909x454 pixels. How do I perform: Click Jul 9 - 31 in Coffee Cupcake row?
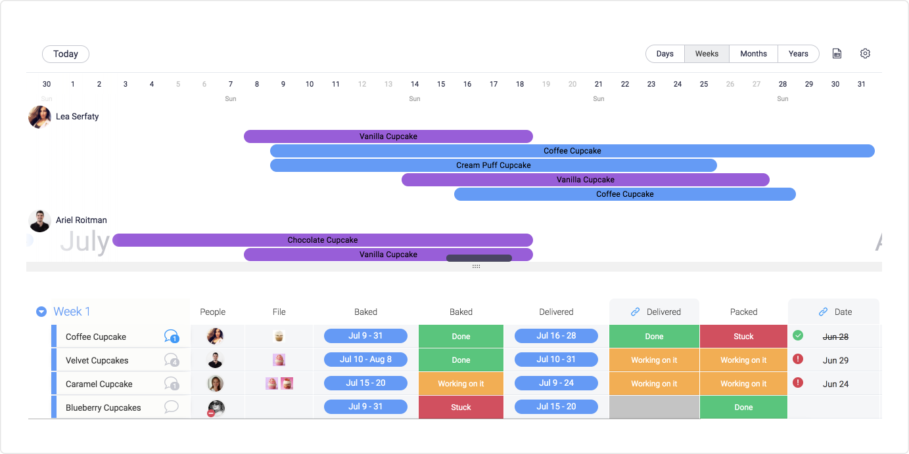point(365,336)
